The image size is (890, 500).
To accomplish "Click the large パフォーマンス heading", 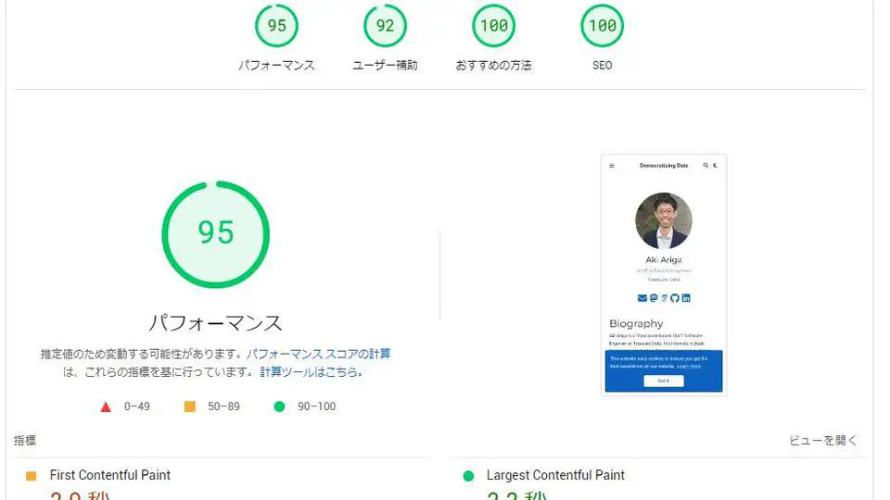I will point(216,323).
